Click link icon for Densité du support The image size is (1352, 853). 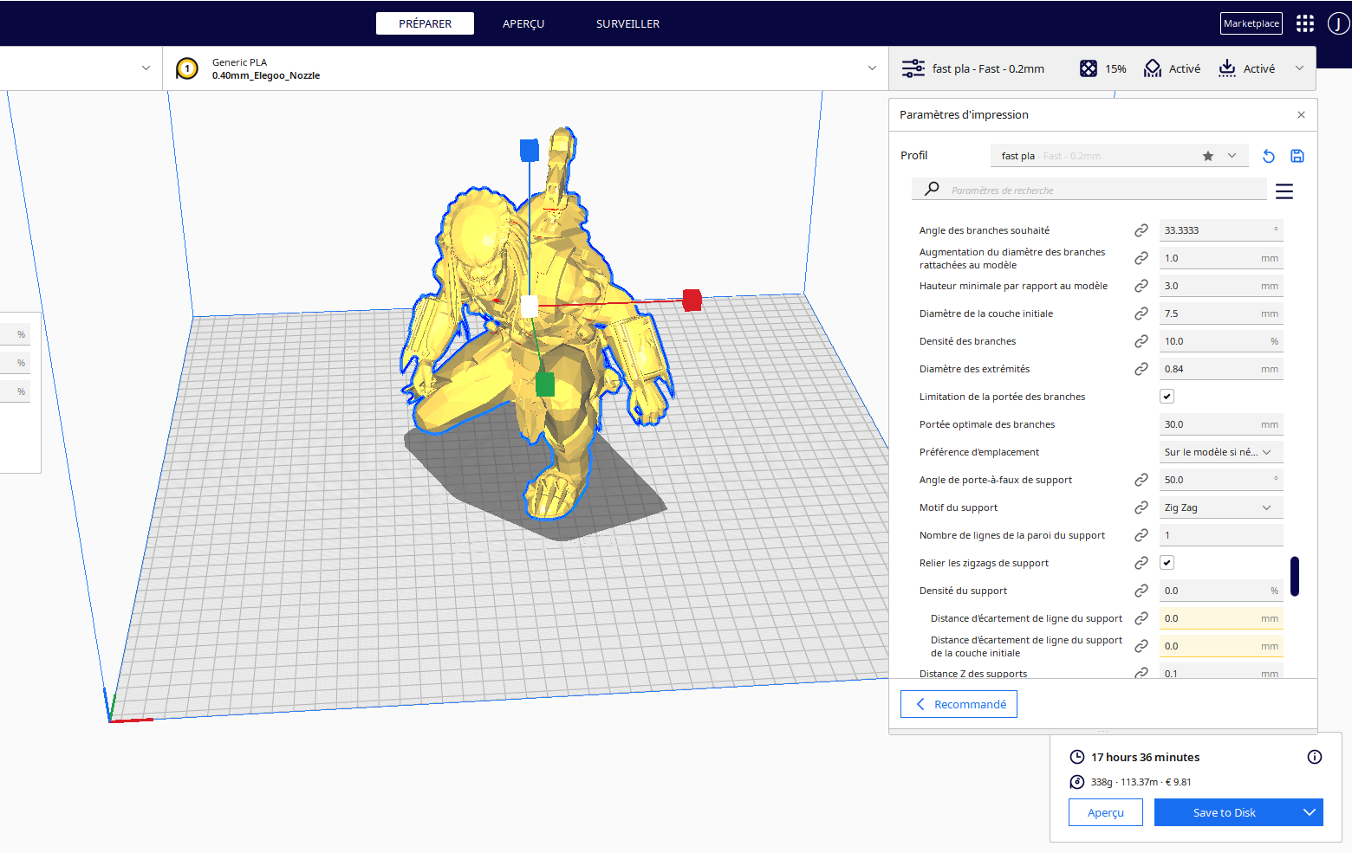point(1141,591)
